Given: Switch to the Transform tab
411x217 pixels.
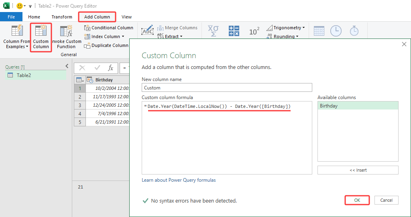Looking at the screenshot, I should tap(62, 17).
